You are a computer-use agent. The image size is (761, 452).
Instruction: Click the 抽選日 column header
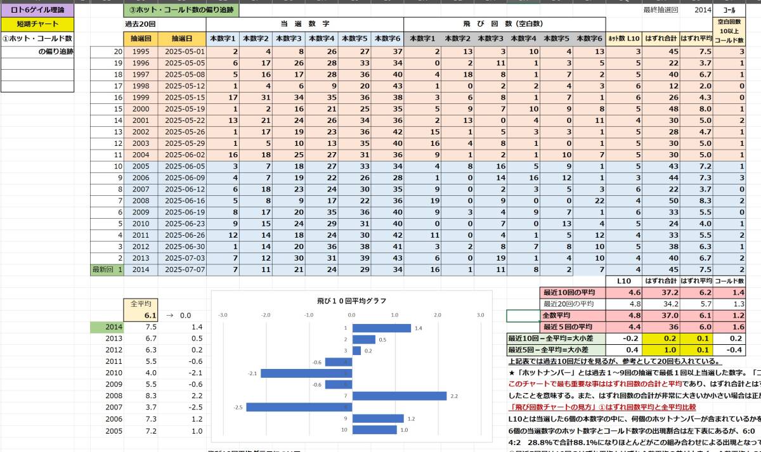point(181,39)
